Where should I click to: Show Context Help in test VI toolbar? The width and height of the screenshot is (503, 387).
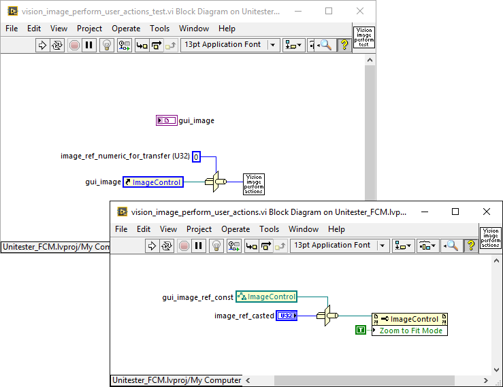coord(344,45)
